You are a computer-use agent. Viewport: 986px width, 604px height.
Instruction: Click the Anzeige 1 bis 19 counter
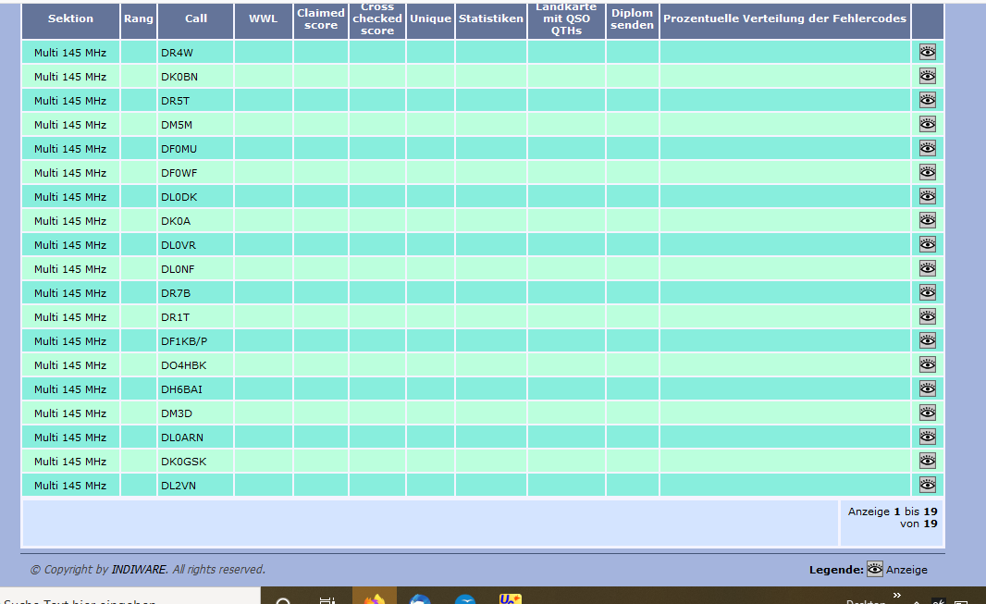(893, 517)
